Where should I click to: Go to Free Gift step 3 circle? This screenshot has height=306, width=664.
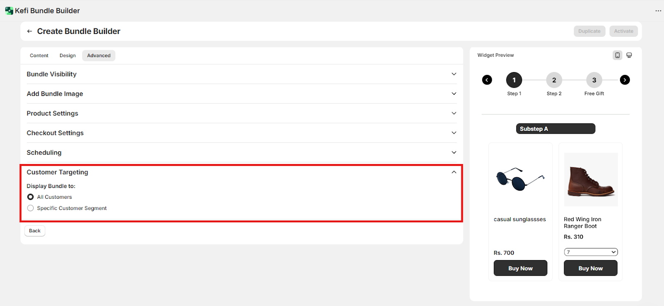[594, 80]
